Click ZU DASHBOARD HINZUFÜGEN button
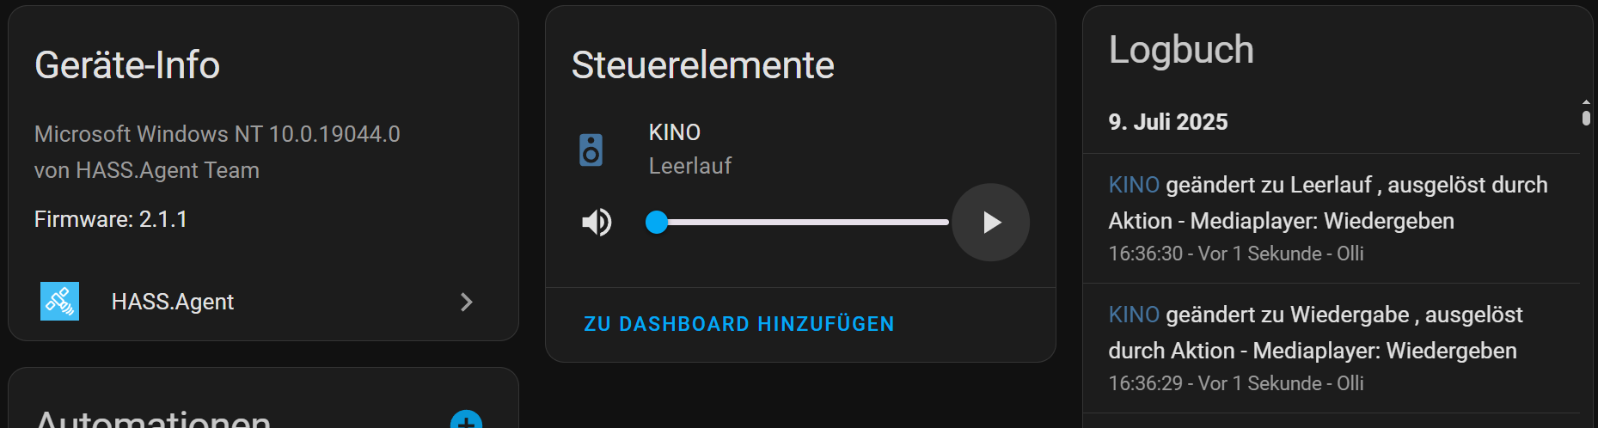1598x428 pixels. 738,324
